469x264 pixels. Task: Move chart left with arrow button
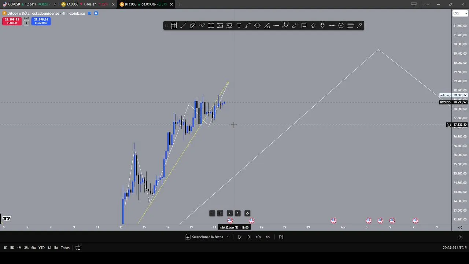pyautogui.click(x=230, y=213)
